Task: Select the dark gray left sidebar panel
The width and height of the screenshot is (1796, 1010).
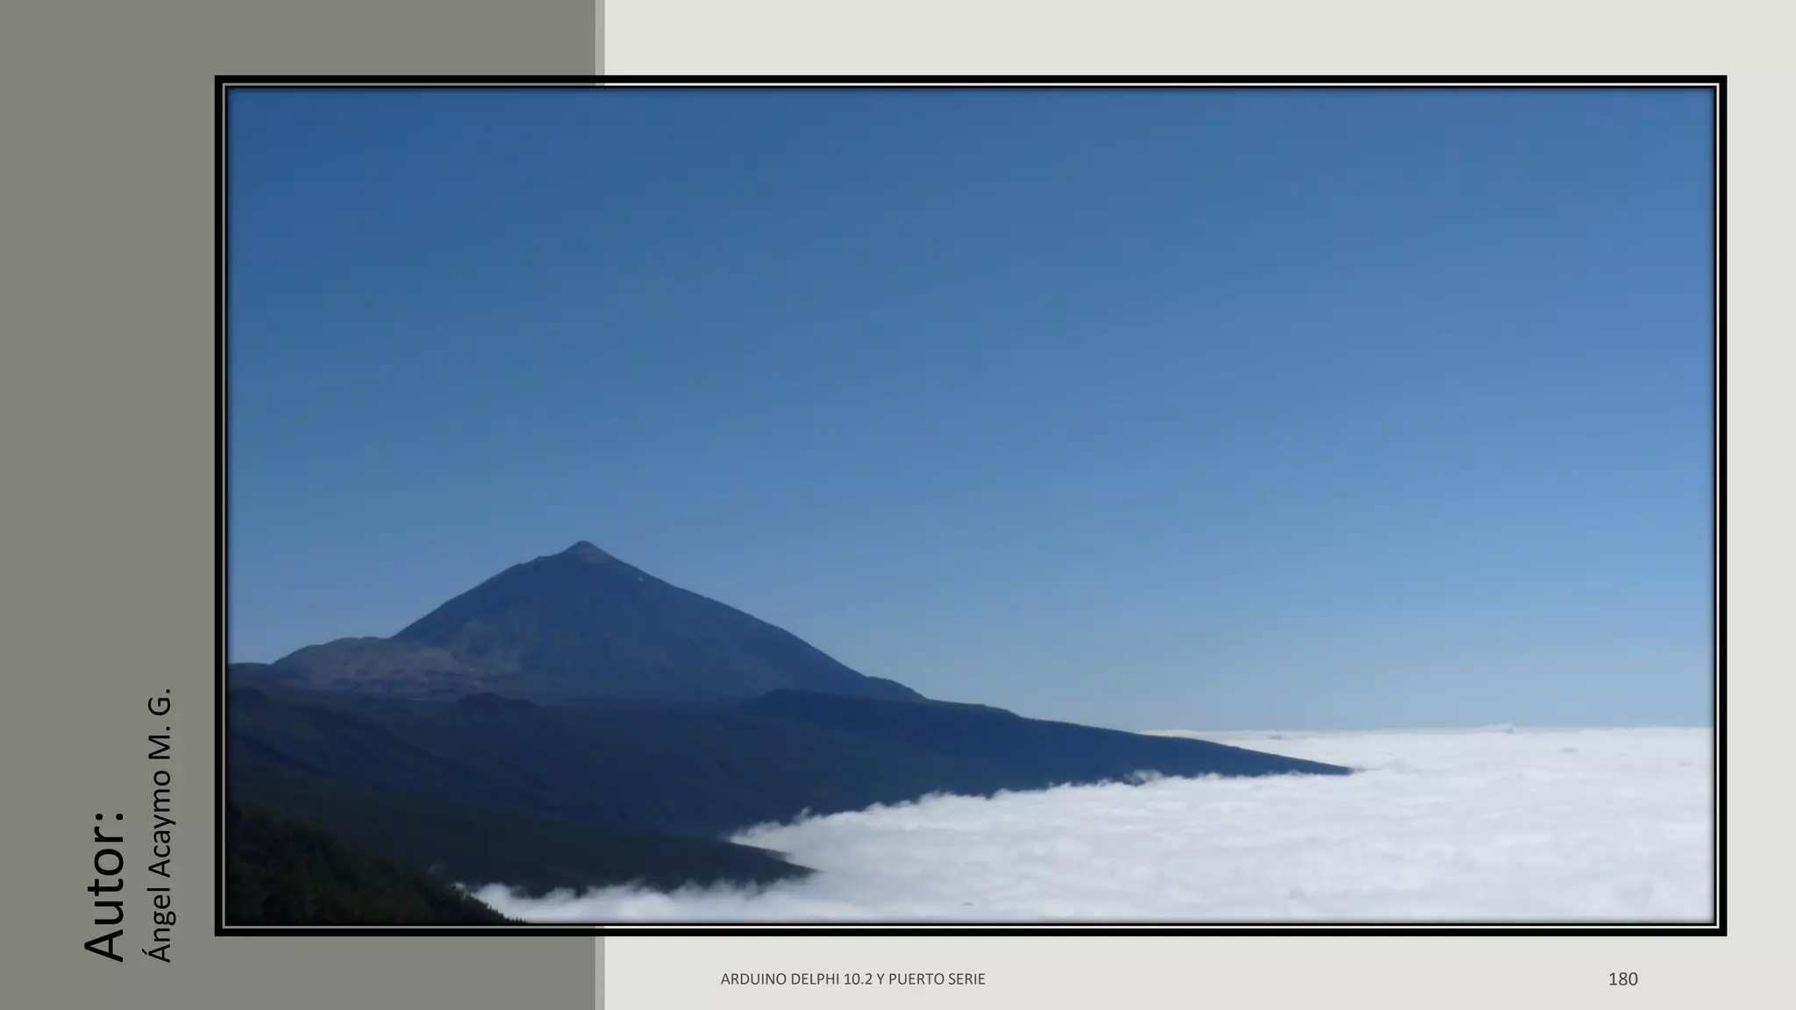Action: pyautogui.click(x=105, y=351)
